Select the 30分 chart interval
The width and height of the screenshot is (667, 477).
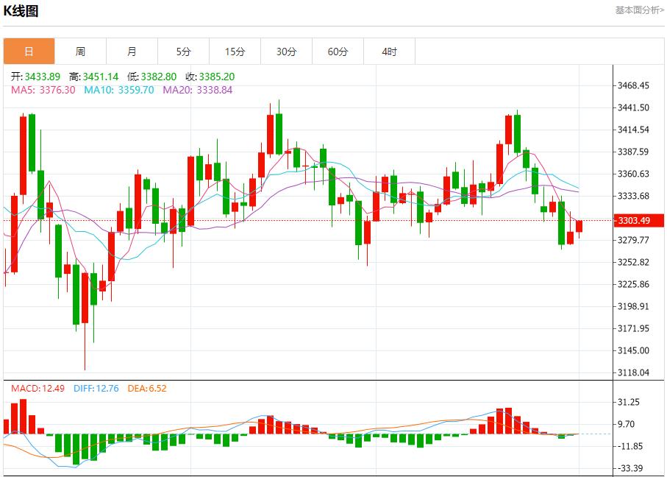[286, 51]
